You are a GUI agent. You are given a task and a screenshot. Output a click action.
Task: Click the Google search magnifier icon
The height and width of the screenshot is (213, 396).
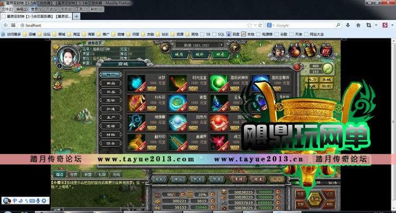click(x=338, y=25)
